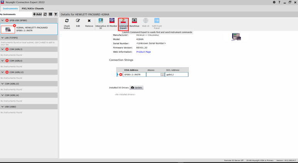The image size is (298, 163).
Task: Open the instrument filter funnel
Action: point(56,14)
